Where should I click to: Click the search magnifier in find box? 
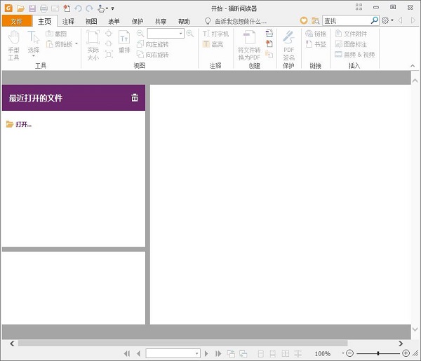pos(374,20)
